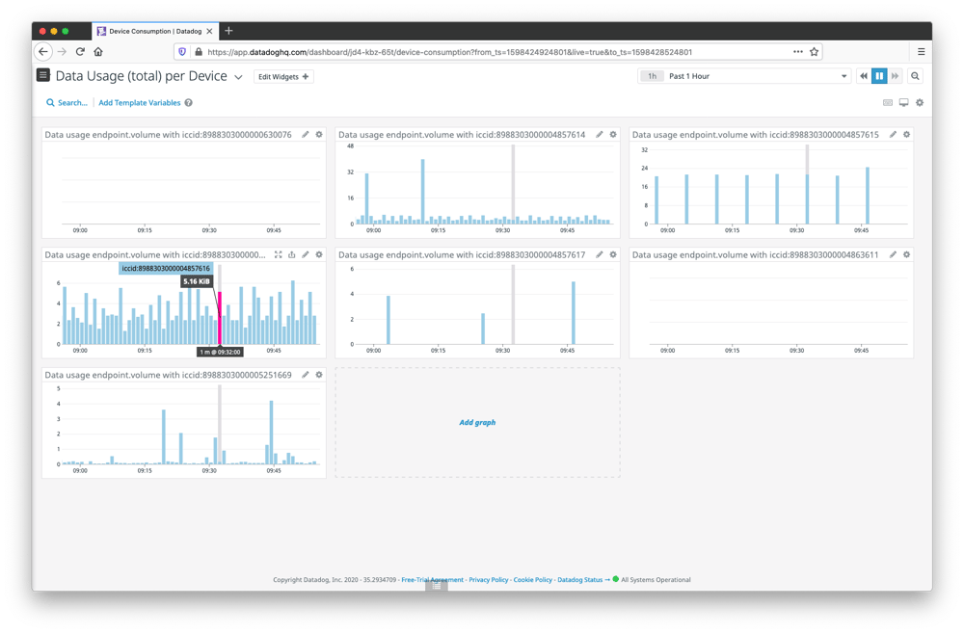Click the fullscreen icon on the hovered graph
Image resolution: width=964 pixels, height=633 pixels.
279,255
